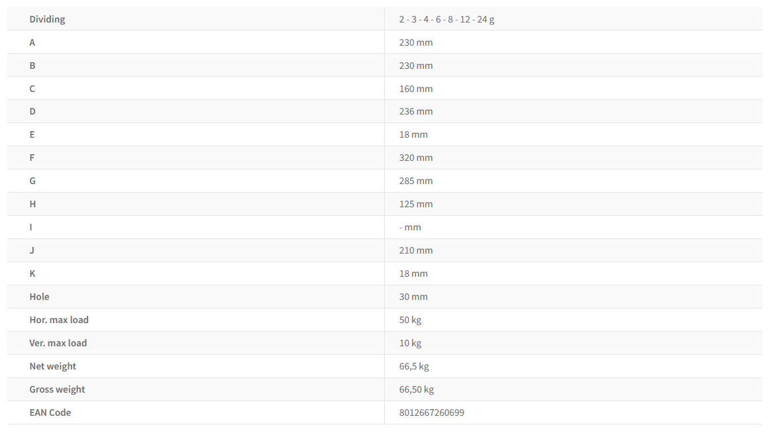The image size is (769, 435).
Task: Select the H value 125 mm
Action: pyautogui.click(x=416, y=204)
